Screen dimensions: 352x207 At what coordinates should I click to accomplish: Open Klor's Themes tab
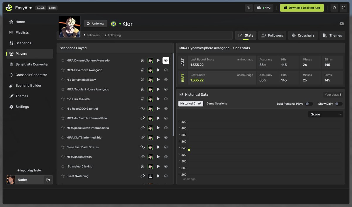point(332,35)
